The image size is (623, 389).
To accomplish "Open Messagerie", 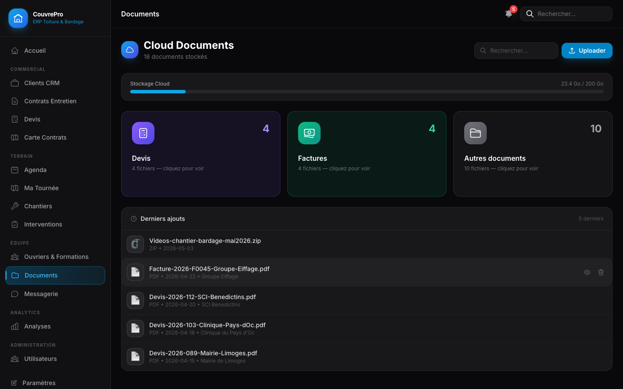I will point(55,294).
